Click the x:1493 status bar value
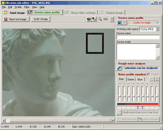Viewport: 163px width, 130px height. pos(5,127)
